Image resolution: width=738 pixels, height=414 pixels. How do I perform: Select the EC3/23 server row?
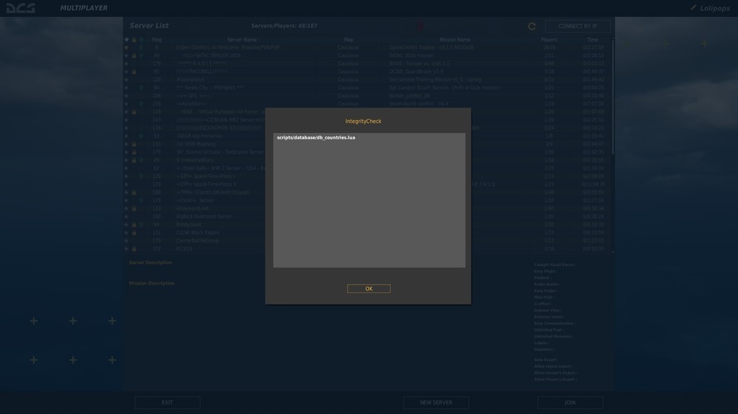(x=184, y=248)
